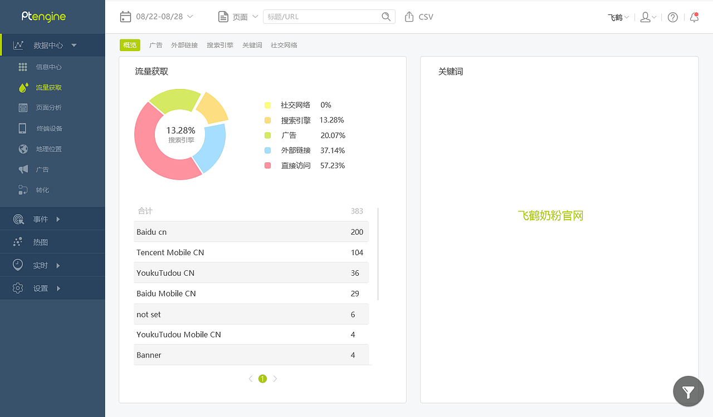Click the 热图 heatmap icon
The height and width of the screenshot is (417, 713).
pyautogui.click(x=18, y=242)
